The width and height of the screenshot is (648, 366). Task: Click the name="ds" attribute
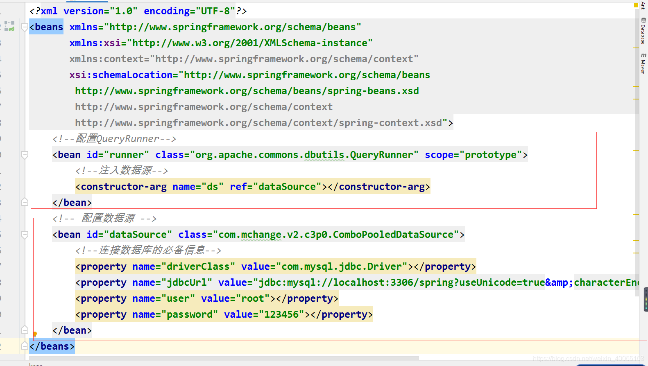click(x=198, y=187)
